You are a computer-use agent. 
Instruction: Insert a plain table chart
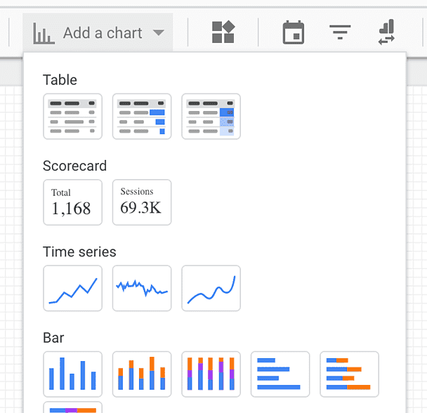click(x=73, y=117)
